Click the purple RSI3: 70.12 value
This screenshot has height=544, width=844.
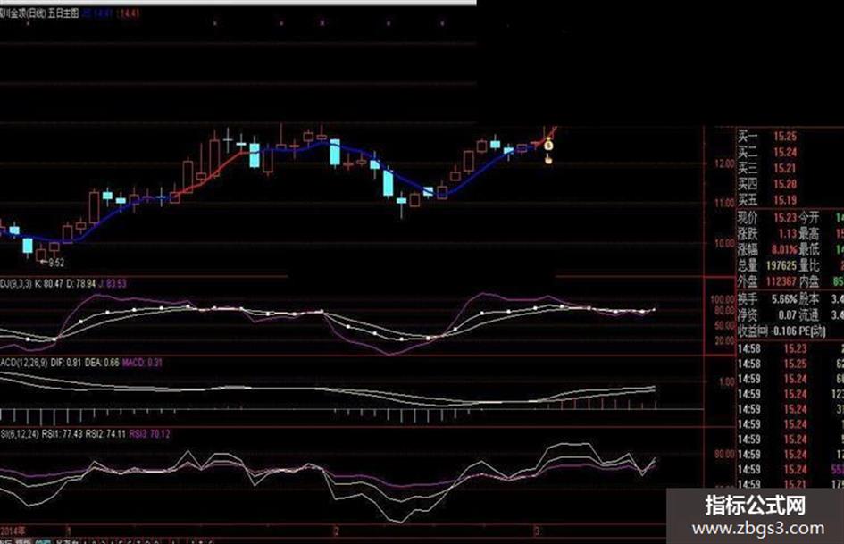point(149,433)
